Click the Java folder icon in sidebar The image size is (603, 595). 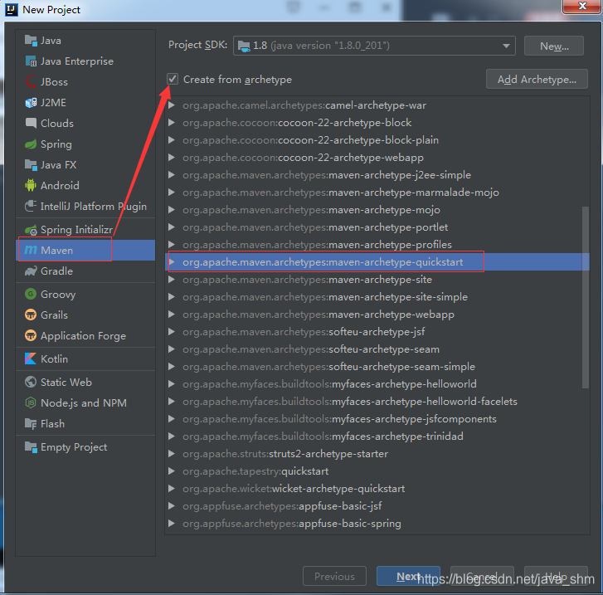point(31,41)
